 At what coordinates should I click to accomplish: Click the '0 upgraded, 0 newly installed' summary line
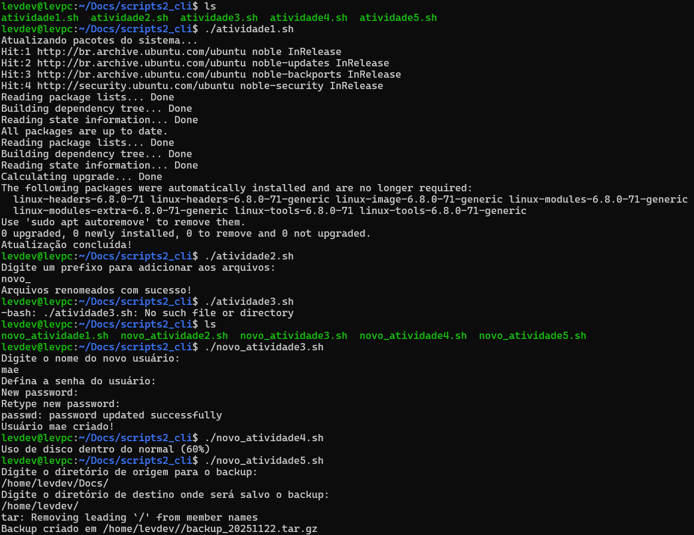pos(186,233)
